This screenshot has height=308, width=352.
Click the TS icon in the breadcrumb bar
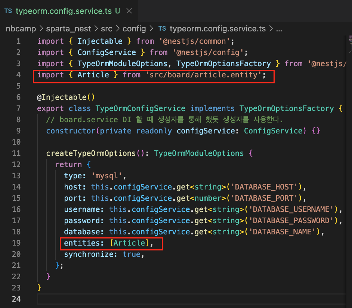[x=161, y=28]
